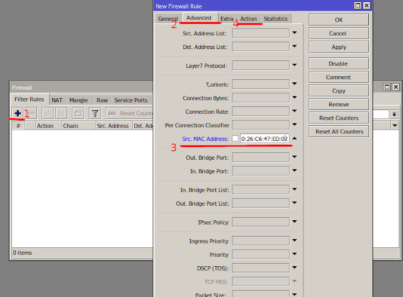Sort by the Chain column header
Screen dimensions: 403x297
pyautogui.click(x=79, y=126)
